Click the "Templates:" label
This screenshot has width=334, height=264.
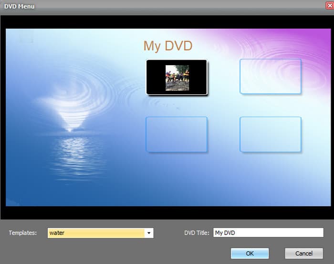[22, 233]
